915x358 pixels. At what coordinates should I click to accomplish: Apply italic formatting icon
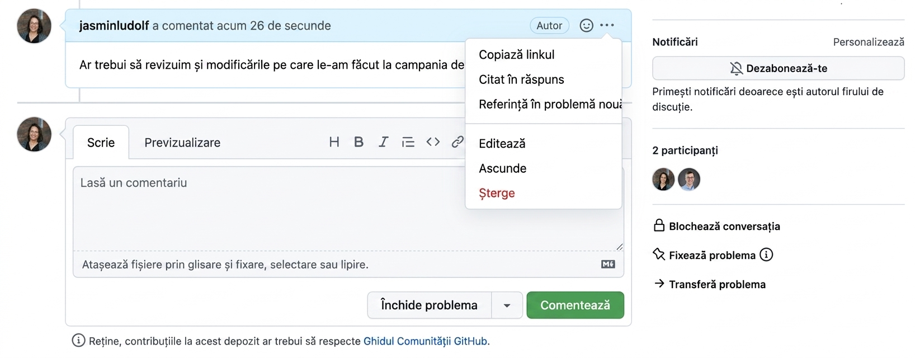(383, 142)
